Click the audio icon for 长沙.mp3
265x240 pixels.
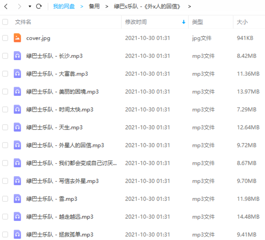(x=17, y=56)
